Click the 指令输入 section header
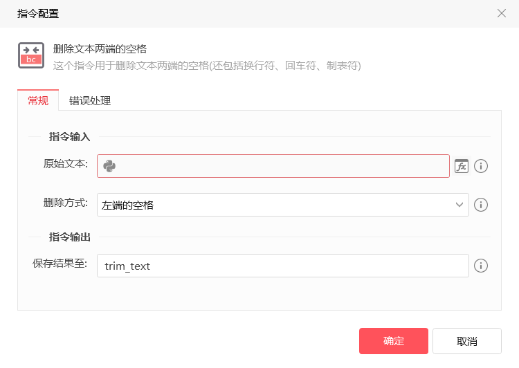Screen dimensions: 519x368 coord(69,137)
